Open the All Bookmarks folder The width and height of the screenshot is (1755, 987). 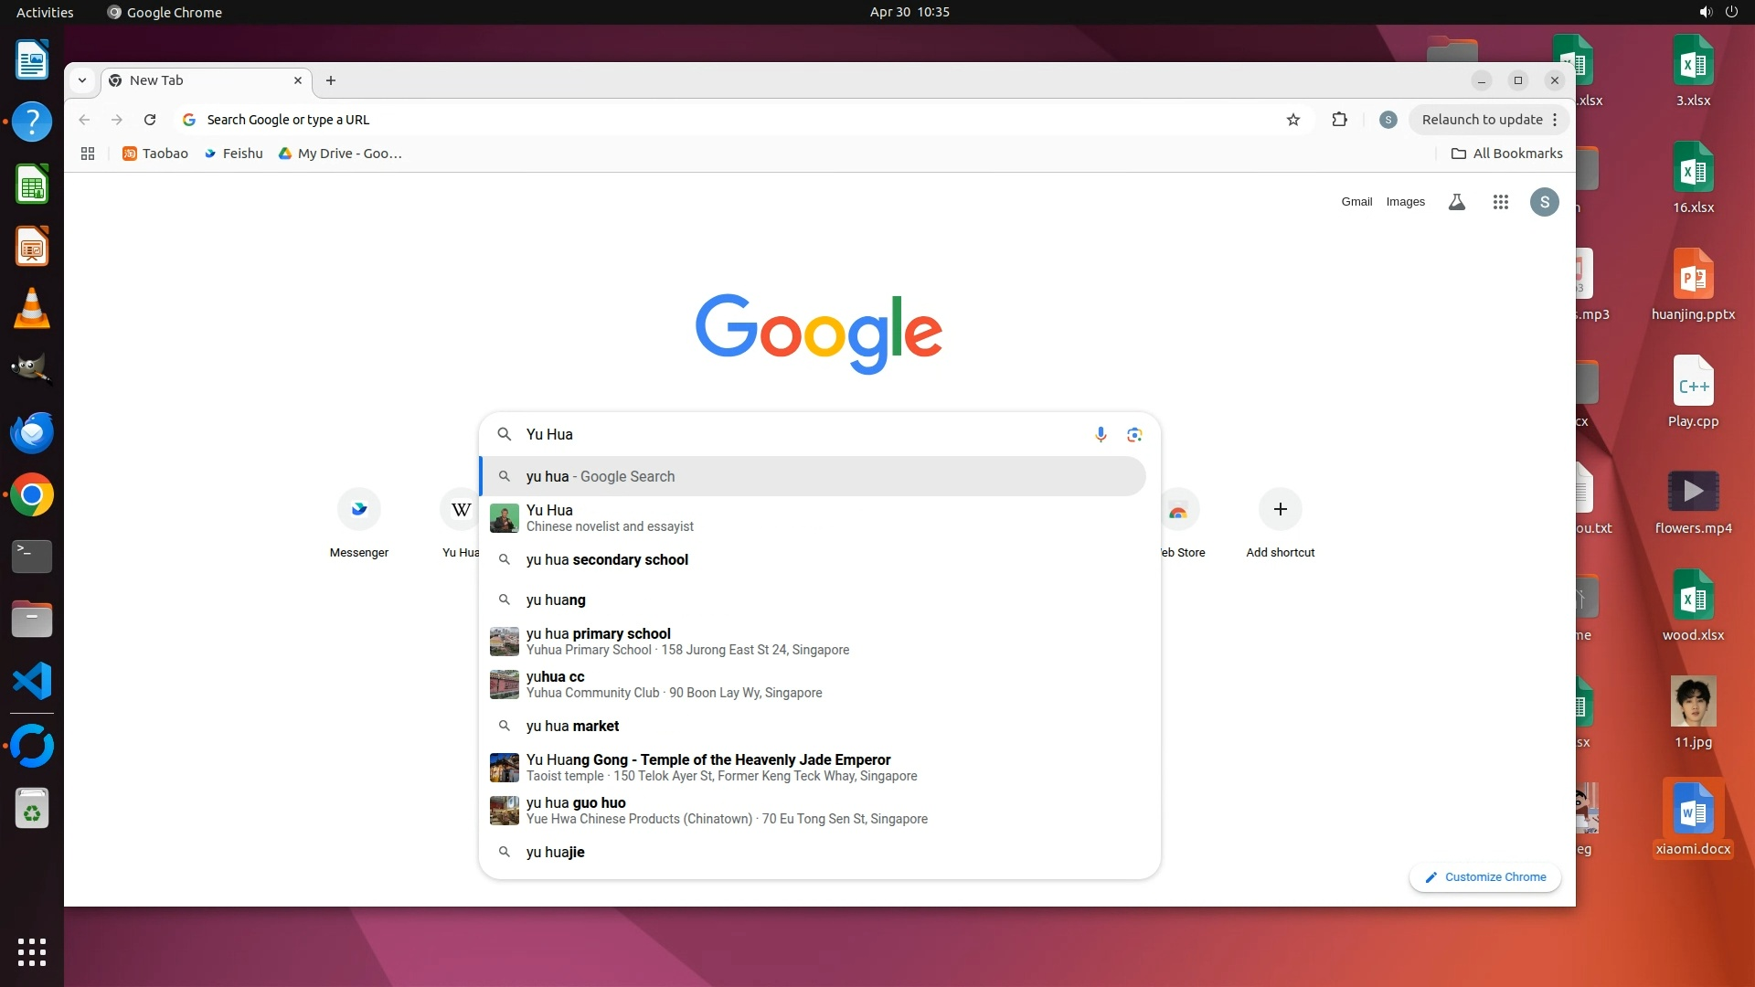(x=1506, y=154)
